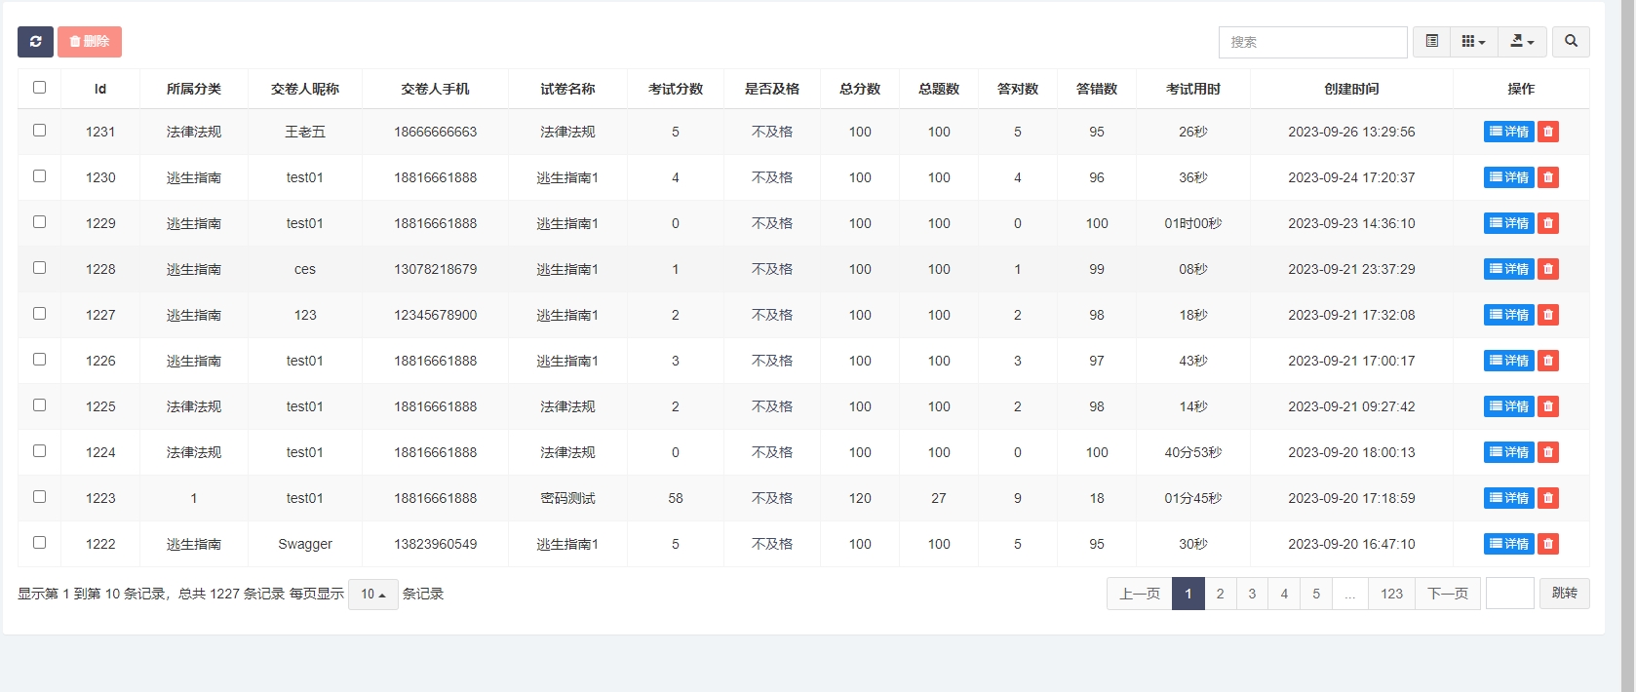Click the 下一页 next page button
Viewport: 1636px width, 692px height.
(1448, 594)
